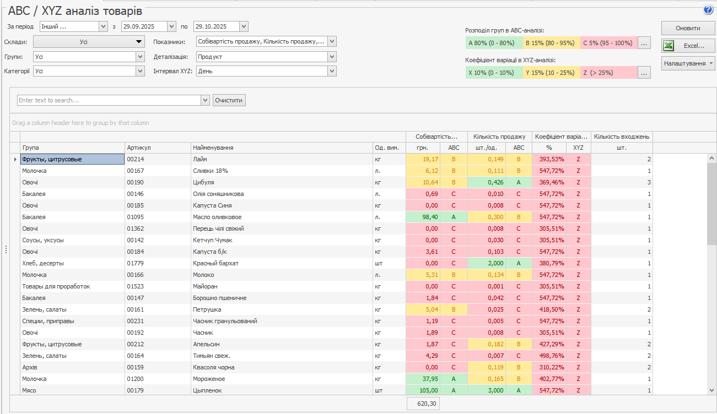Export the report with Excel button
Screen dimensions: 717x414
pos(688,46)
